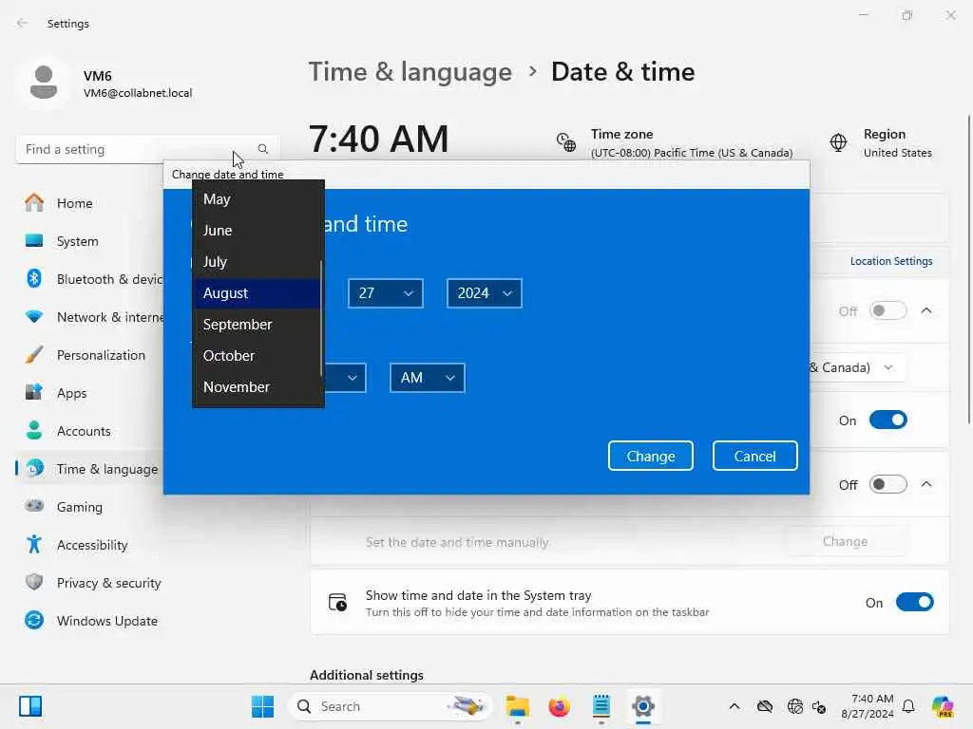Screen dimensions: 973x729
Task: Open notification bell in system tray
Action: click(x=908, y=706)
